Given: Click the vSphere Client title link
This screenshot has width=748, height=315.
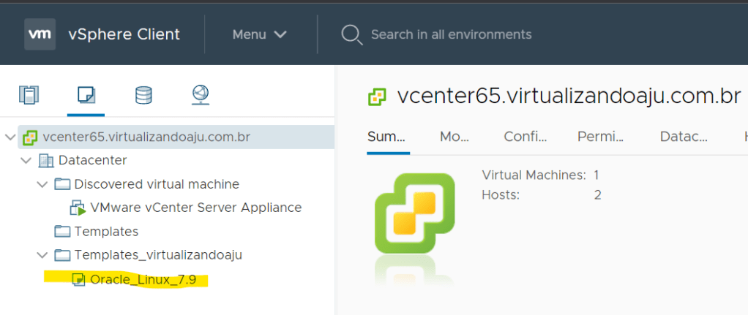Looking at the screenshot, I should (124, 34).
